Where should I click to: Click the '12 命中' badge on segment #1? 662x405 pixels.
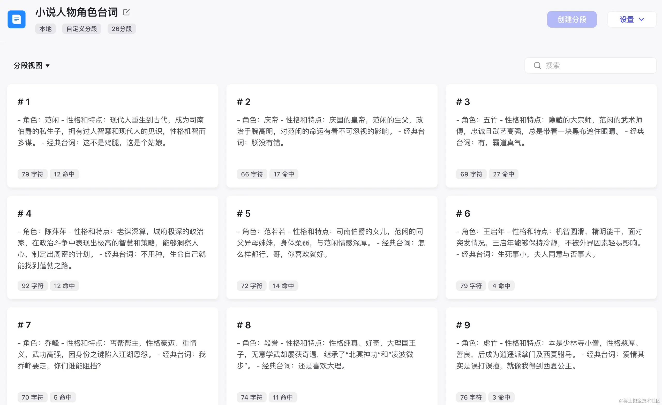coord(64,174)
